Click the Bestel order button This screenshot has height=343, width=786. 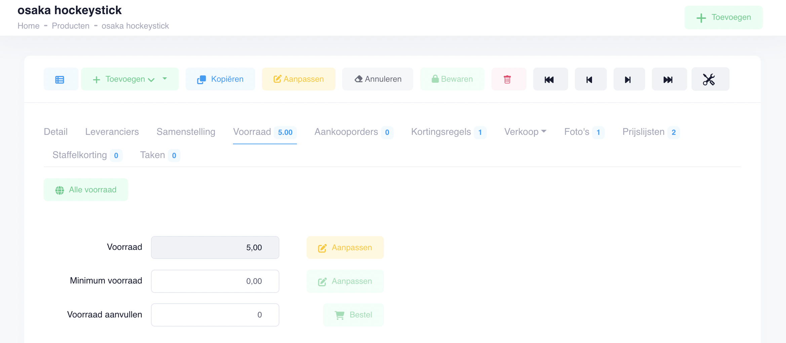353,315
